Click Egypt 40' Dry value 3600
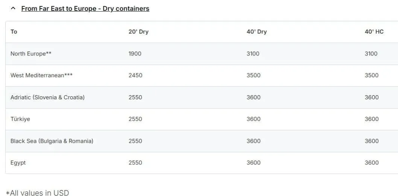Viewport: 398px width, 196px height. pyautogui.click(x=254, y=163)
